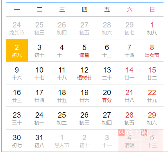Click Thursday column header 四
168x152 pixels.
tap(84, 10)
